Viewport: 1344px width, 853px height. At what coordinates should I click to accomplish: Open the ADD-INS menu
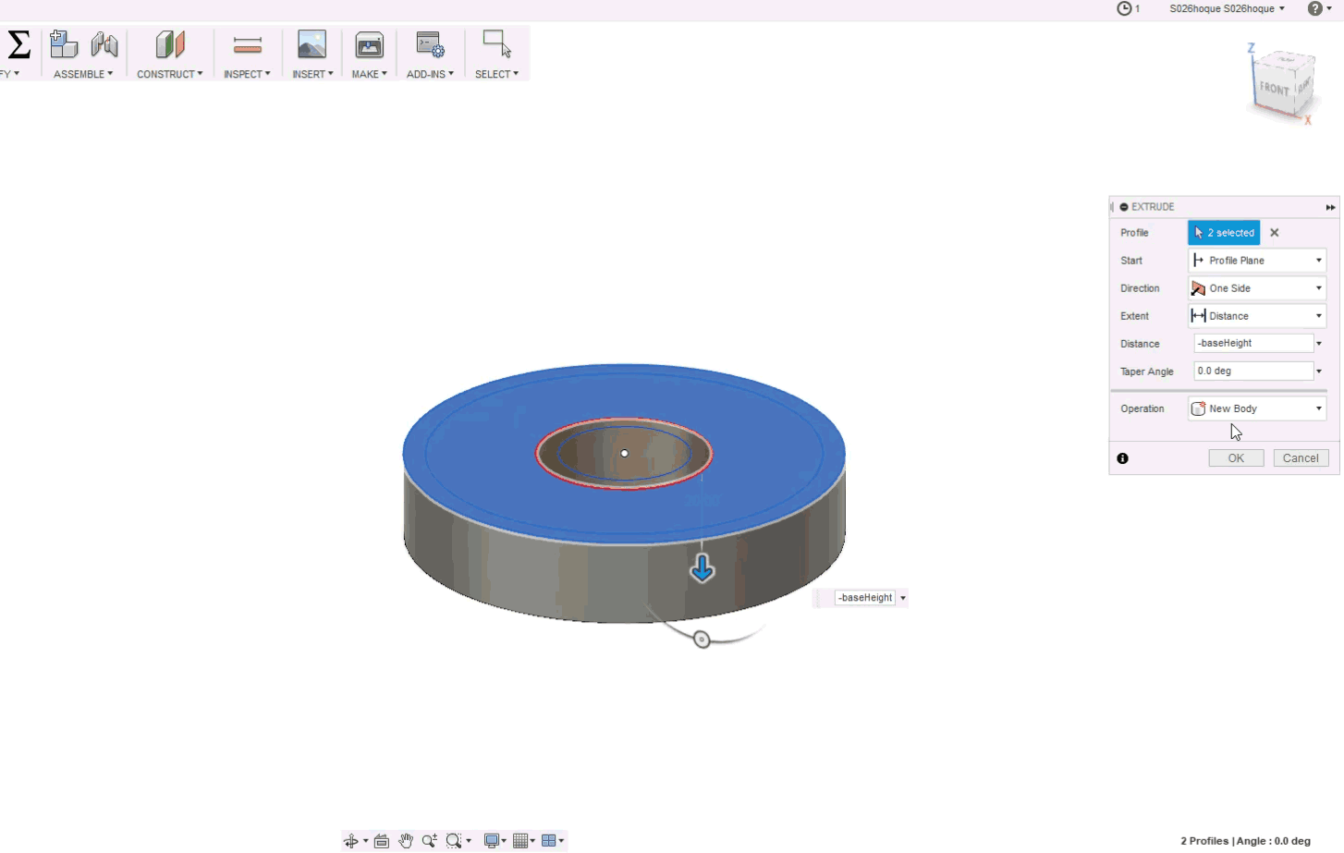430,74
